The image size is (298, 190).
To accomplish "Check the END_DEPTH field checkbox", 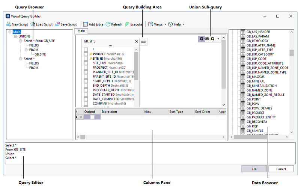I will [x=86, y=86].
